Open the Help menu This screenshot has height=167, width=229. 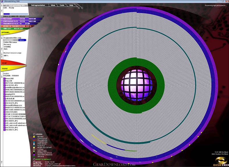point(71,5)
